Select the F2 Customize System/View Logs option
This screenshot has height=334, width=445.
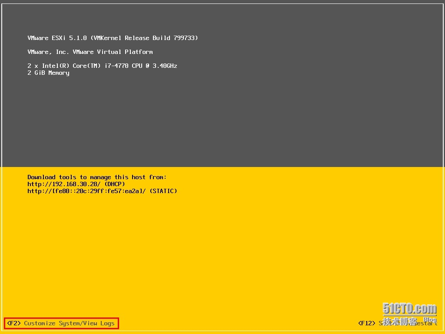pos(61,323)
